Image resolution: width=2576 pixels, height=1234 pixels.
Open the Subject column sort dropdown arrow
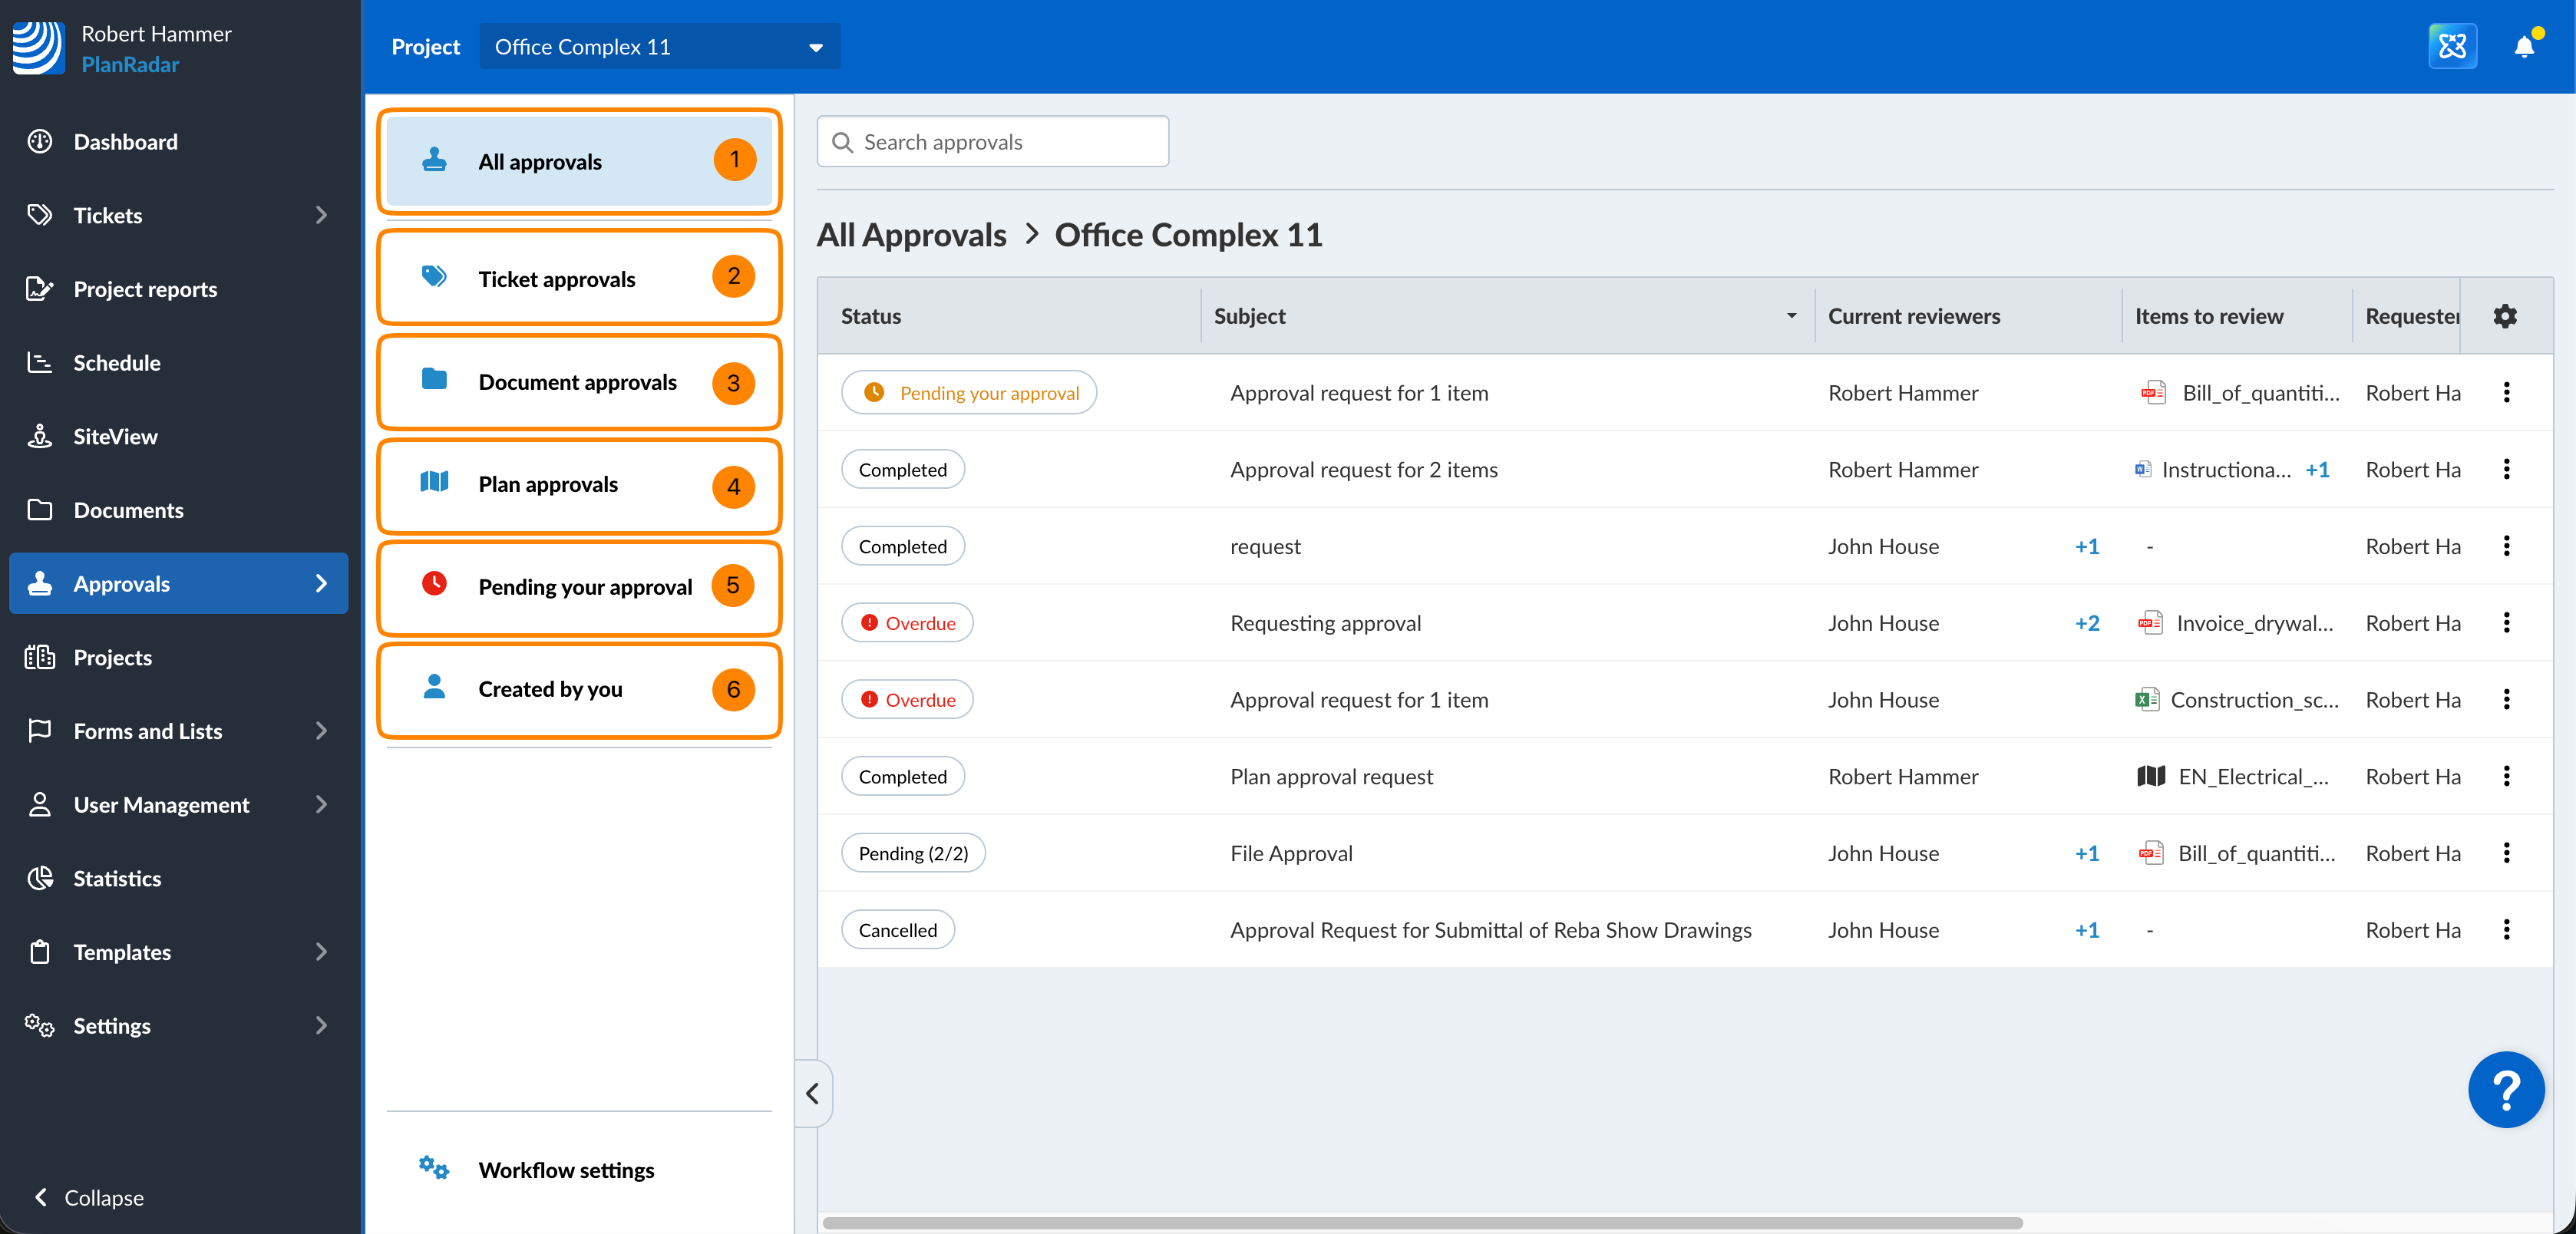1791,316
